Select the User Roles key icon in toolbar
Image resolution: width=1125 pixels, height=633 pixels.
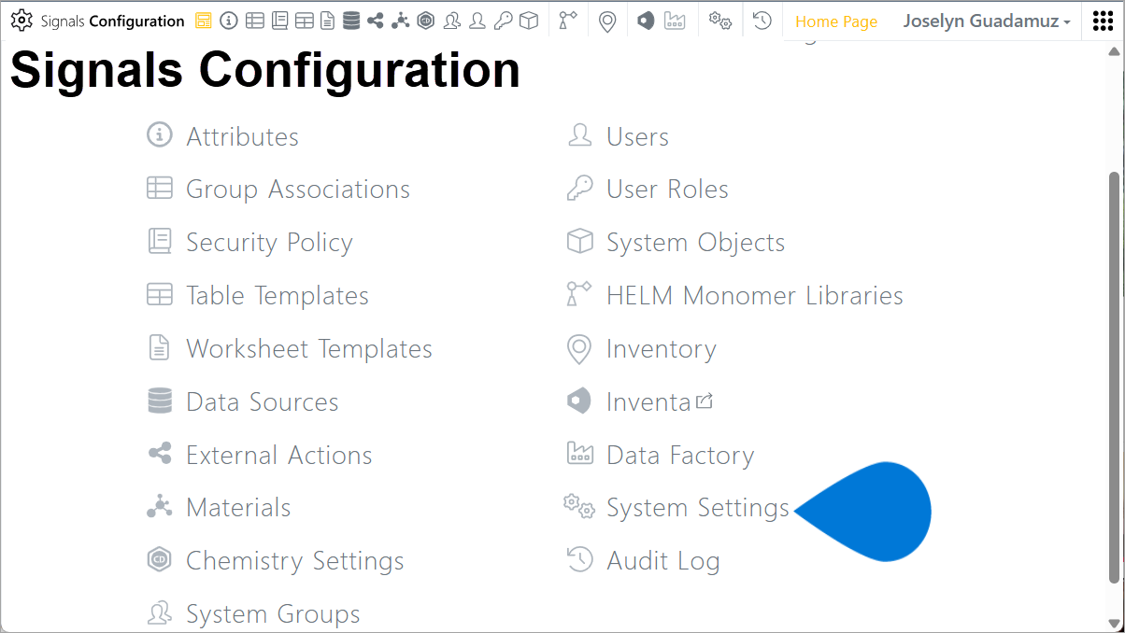503,21
